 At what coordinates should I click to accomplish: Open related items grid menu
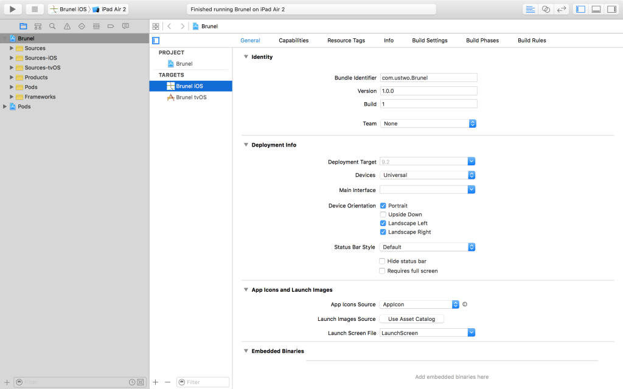click(x=156, y=26)
